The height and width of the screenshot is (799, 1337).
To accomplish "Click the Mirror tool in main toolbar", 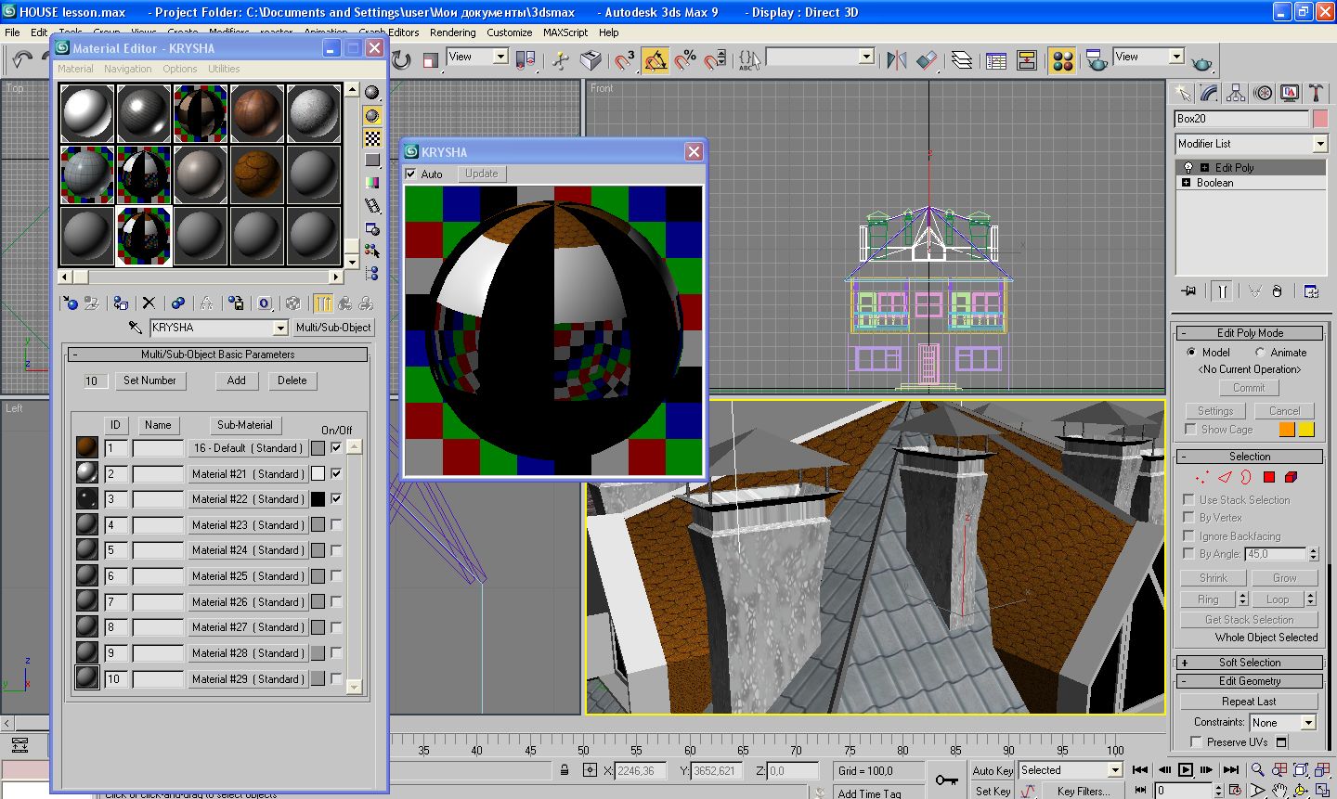I will [896, 60].
